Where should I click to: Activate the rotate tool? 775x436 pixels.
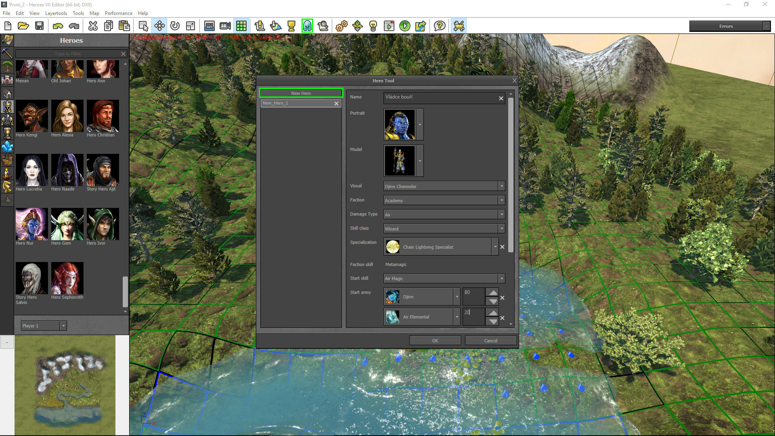pyautogui.click(x=175, y=26)
